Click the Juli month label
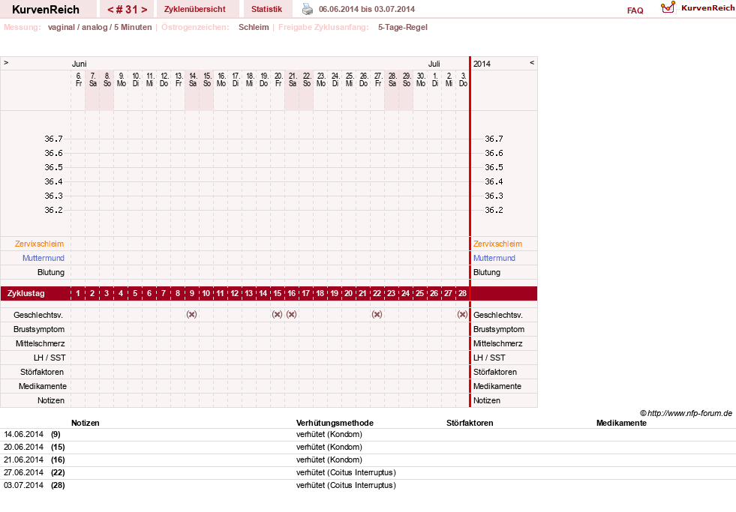Screen dimensions: 736x512 tap(434, 64)
